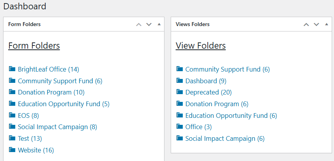This screenshot has height=161, width=334.
Task: Collapse the Views Folders panel
Action: pos(326,24)
